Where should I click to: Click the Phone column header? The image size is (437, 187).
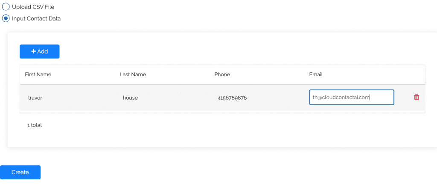point(222,75)
